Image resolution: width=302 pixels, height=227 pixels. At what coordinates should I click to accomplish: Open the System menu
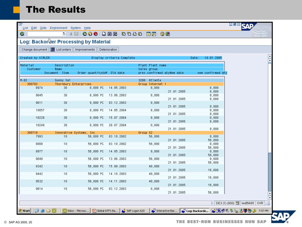coord(75,28)
